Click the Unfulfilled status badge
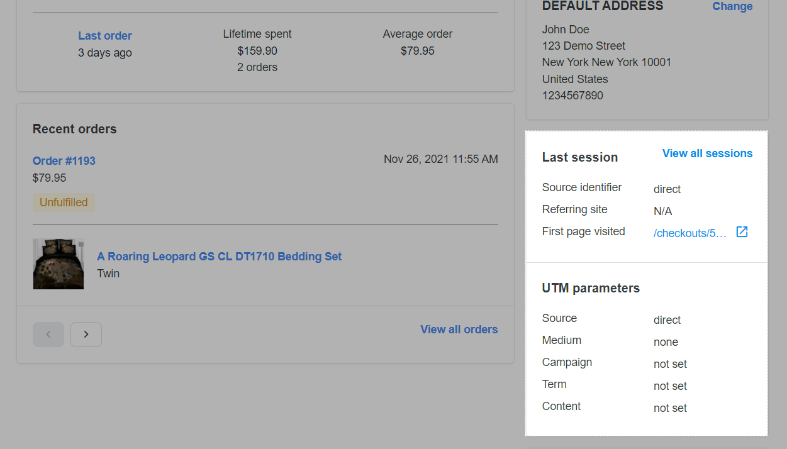787x449 pixels. coord(64,202)
